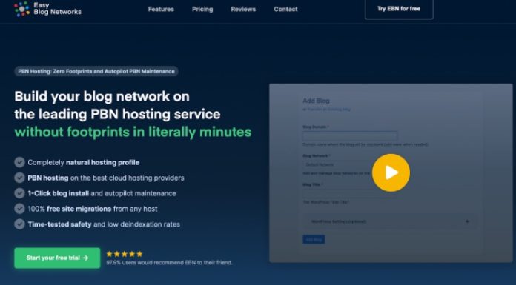
Task: Click checkmark icon beside free site migrations
Action: pyautogui.click(x=19, y=209)
